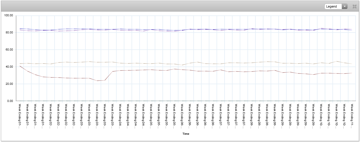Click the red line's final data point

[x=352, y=73]
